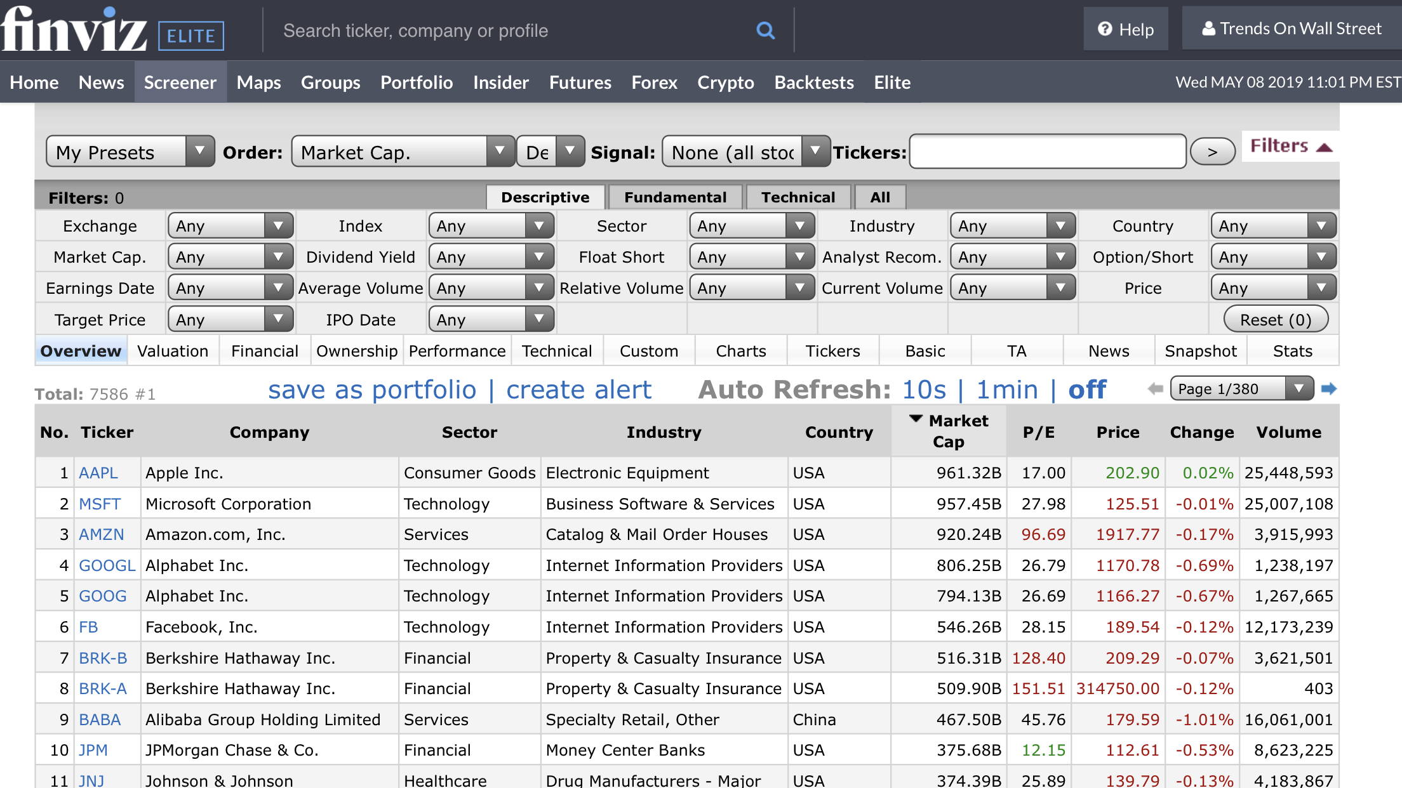
Task: Click the Reset filters button
Action: (1274, 318)
